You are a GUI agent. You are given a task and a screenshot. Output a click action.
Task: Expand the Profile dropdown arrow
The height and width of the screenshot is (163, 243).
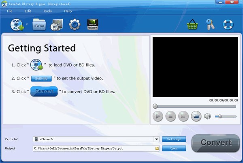[156, 139]
